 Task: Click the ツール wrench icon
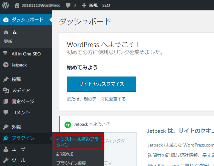[x=6, y=160]
